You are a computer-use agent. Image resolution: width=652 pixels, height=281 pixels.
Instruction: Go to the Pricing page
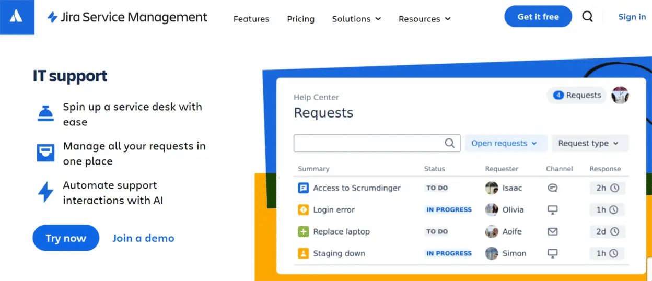[301, 19]
